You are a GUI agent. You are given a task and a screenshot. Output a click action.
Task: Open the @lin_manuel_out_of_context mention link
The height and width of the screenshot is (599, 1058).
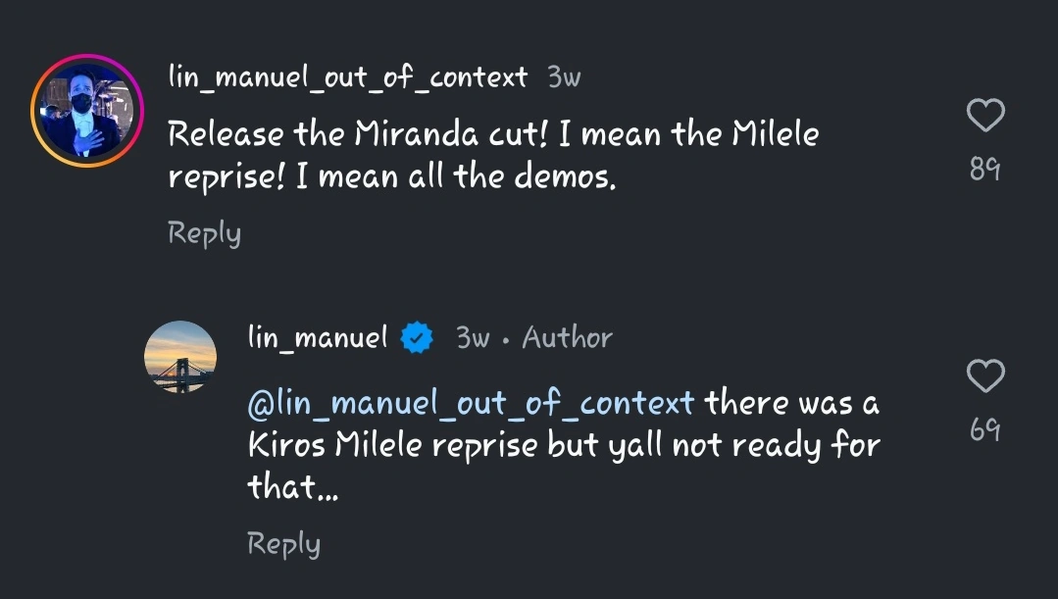[471, 403]
